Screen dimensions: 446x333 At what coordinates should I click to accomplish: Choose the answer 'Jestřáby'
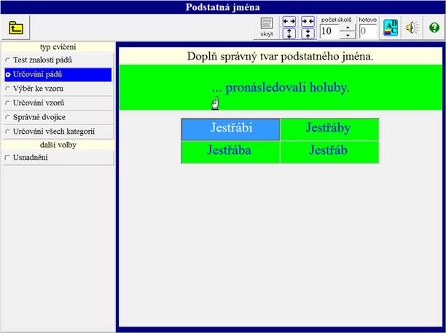tap(329, 129)
